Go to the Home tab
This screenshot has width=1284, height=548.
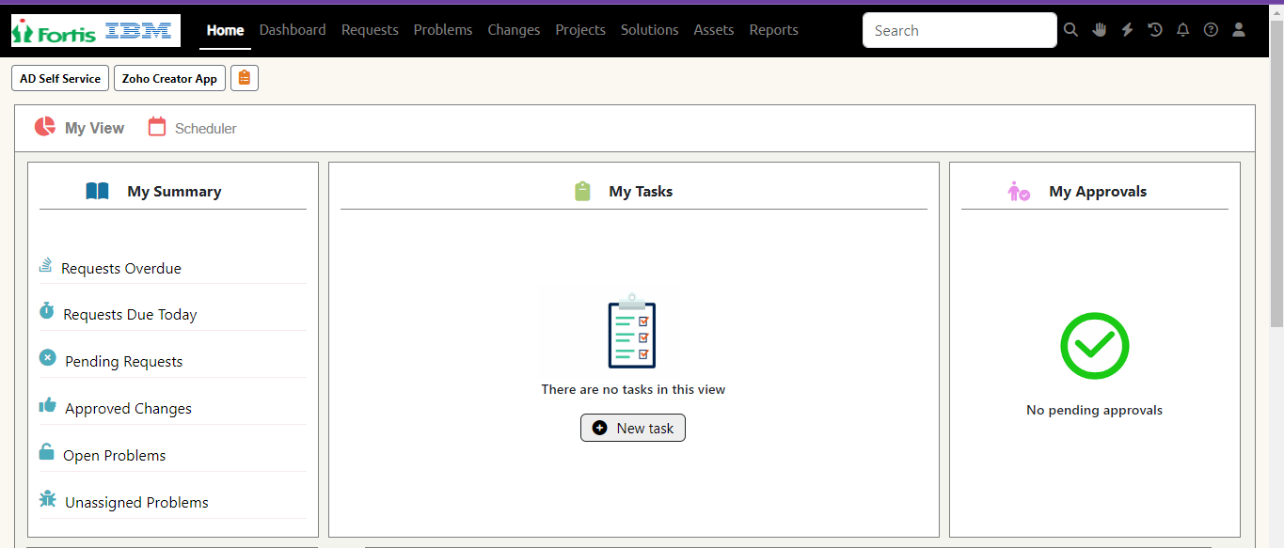click(226, 30)
